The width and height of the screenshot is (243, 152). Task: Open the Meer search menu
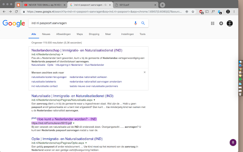pyautogui.click(x=108, y=34)
